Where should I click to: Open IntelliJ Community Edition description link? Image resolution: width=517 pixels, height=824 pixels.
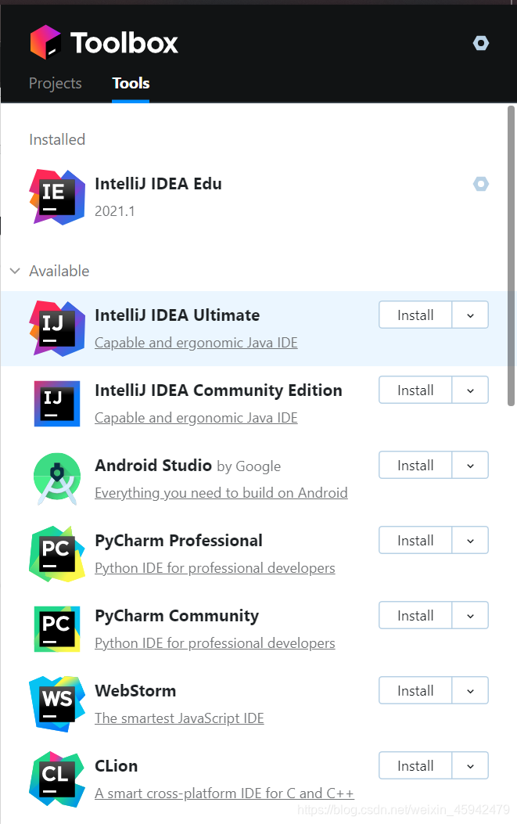196,418
